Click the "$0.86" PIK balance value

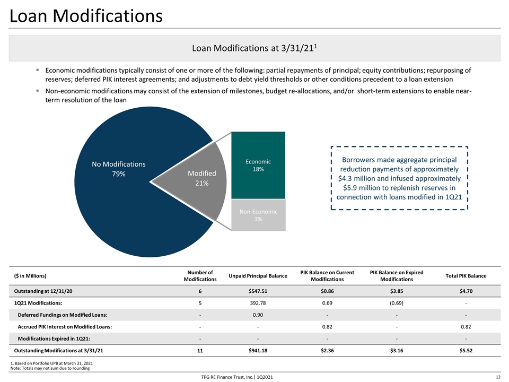point(327,291)
